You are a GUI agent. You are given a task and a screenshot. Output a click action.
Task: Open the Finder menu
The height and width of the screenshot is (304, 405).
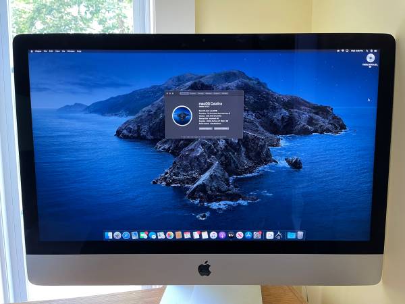pyautogui.click(x=38, y=51)
